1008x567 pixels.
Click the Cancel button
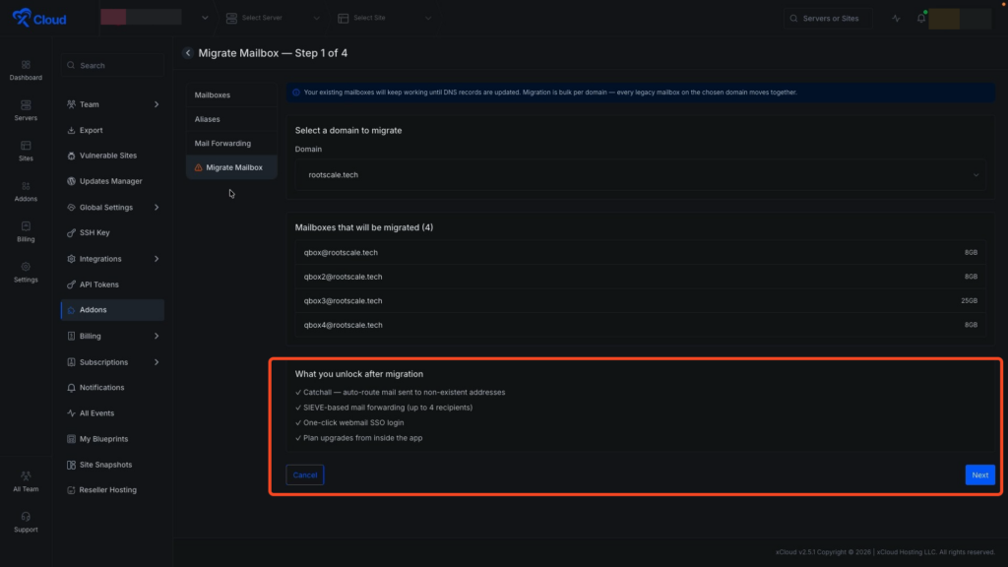tap(305, 475)
